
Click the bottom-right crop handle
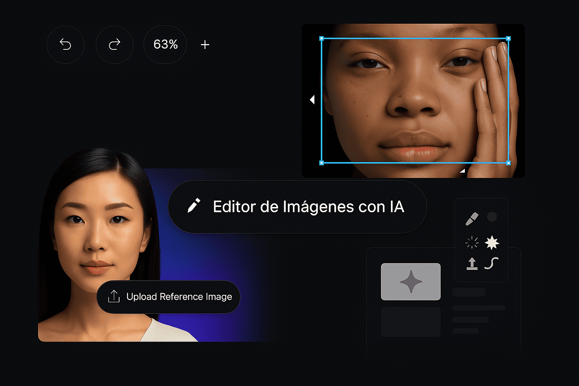tap(509, 163)
